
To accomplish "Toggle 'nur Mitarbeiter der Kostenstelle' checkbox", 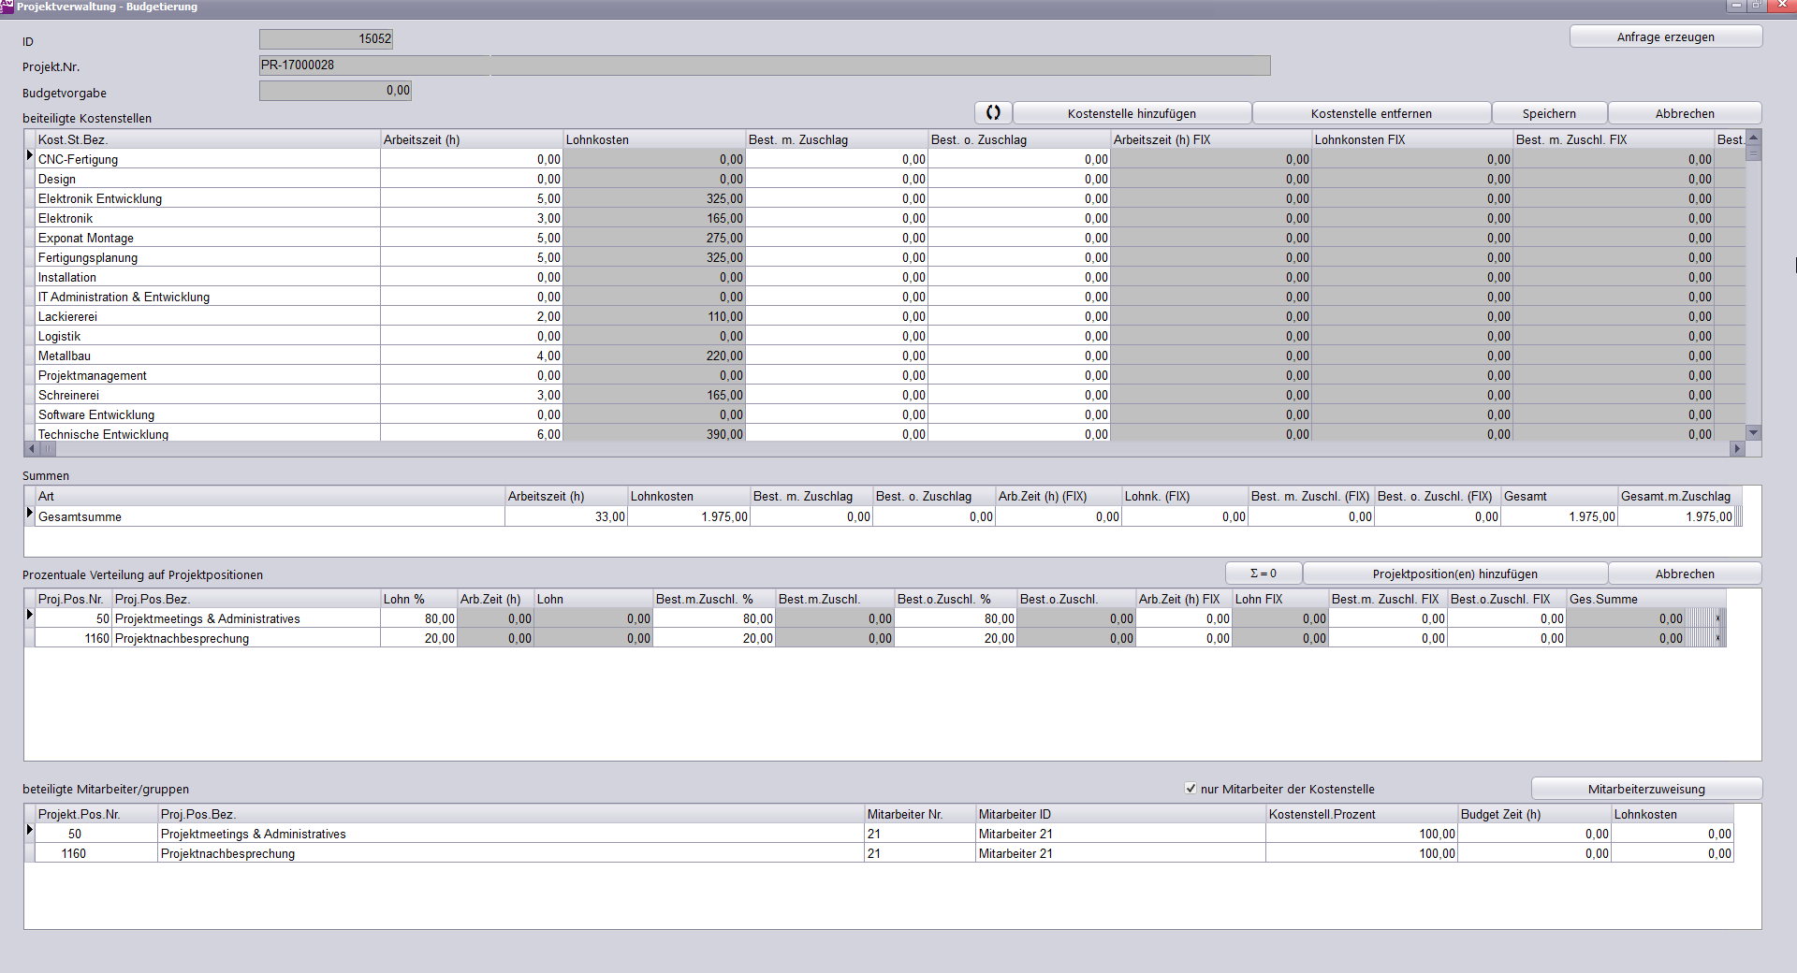I will (1191, 789).
